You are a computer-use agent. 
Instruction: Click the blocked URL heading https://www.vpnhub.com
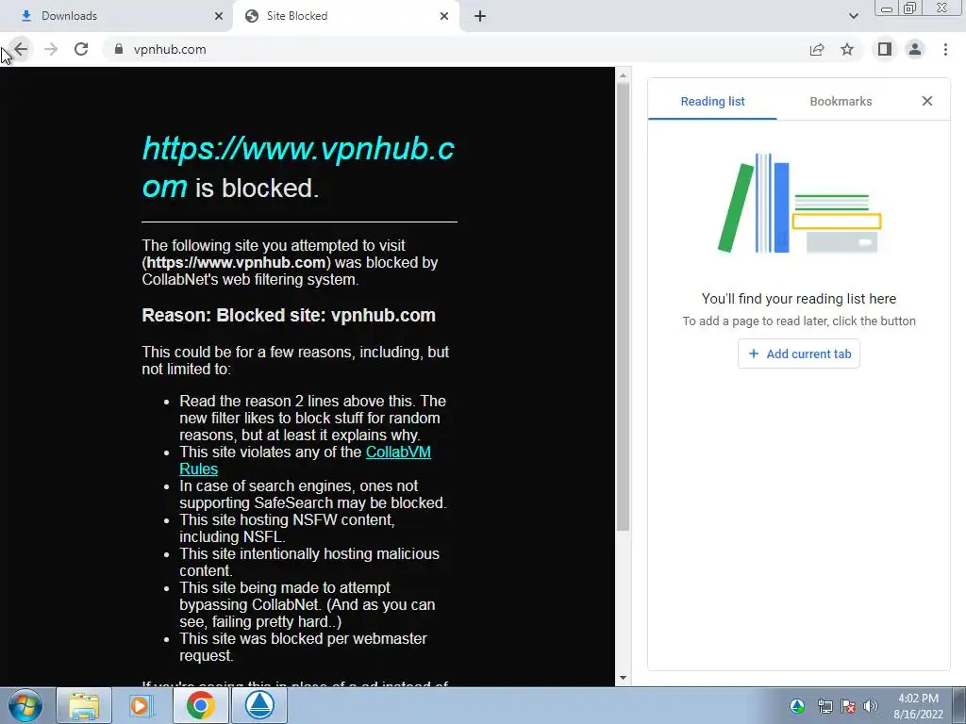coord(298,167)
